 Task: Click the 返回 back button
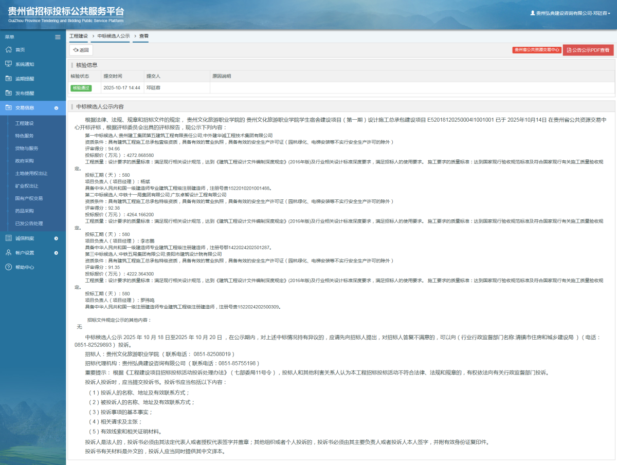pyautogui.click(x=81, y=50)
